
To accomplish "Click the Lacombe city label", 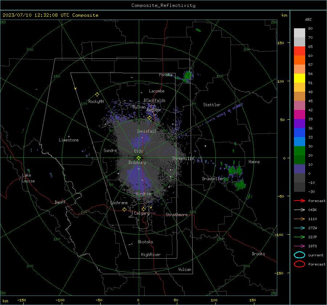I will [x=157, y=91].
